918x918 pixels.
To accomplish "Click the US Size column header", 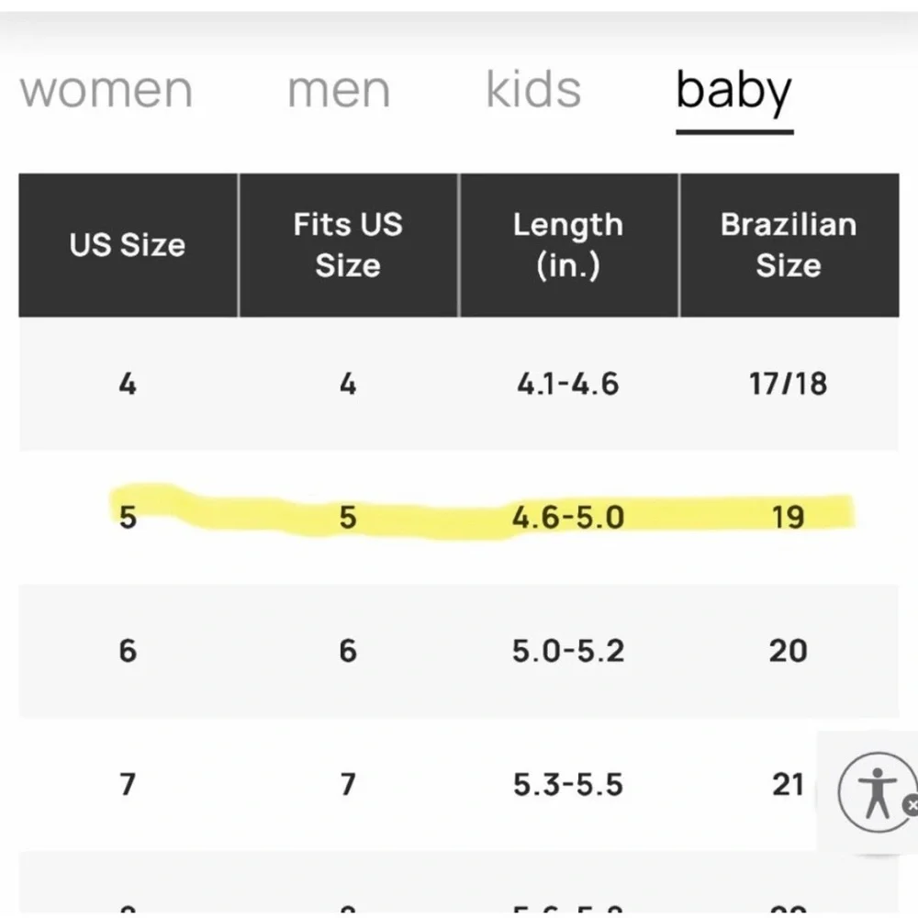I will [129, 245].
